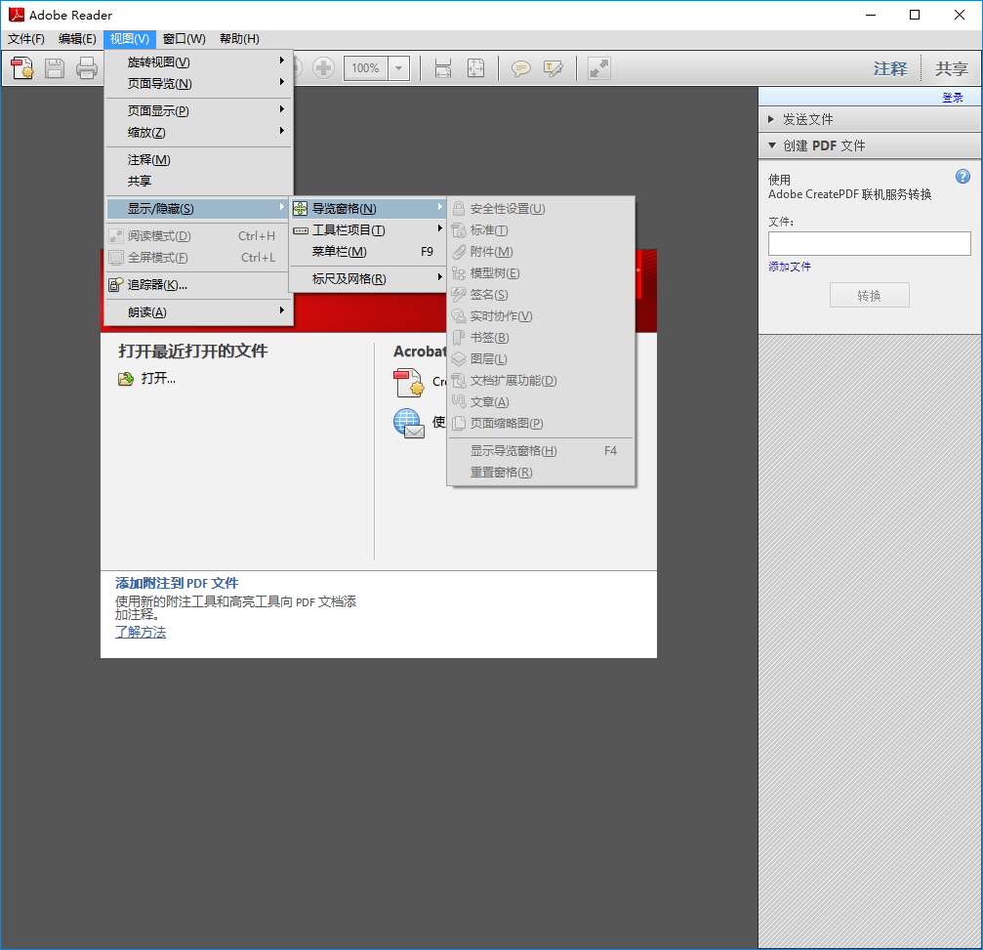The width and height of the screenshot is (983, 950).
Task: Click the 登录 sign-in link
Action: pos(953,98)
